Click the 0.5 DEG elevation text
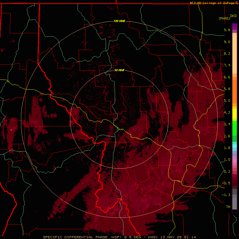This screenshot has width=239, height=239. pyautogui.click(x=133, y=237)
